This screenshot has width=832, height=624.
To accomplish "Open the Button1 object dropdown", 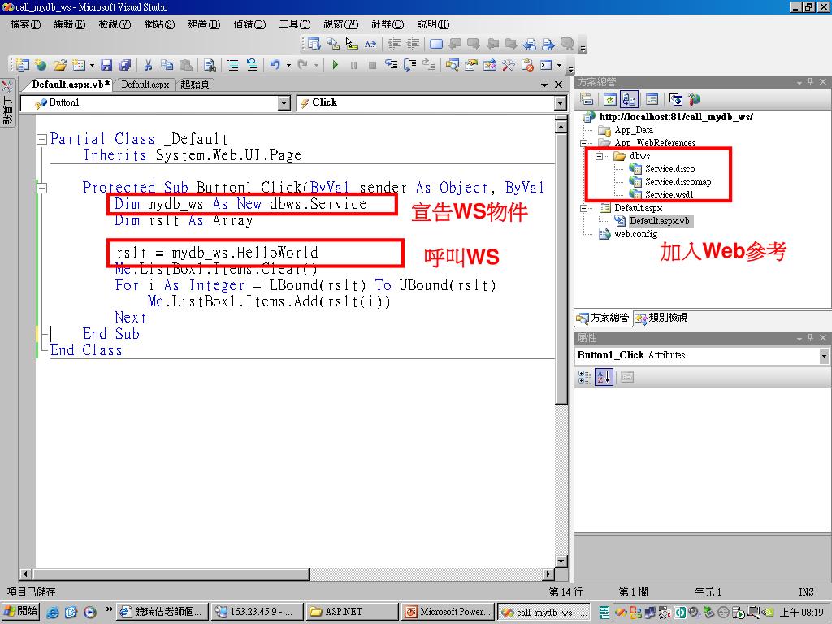I will tap(284, 103).
